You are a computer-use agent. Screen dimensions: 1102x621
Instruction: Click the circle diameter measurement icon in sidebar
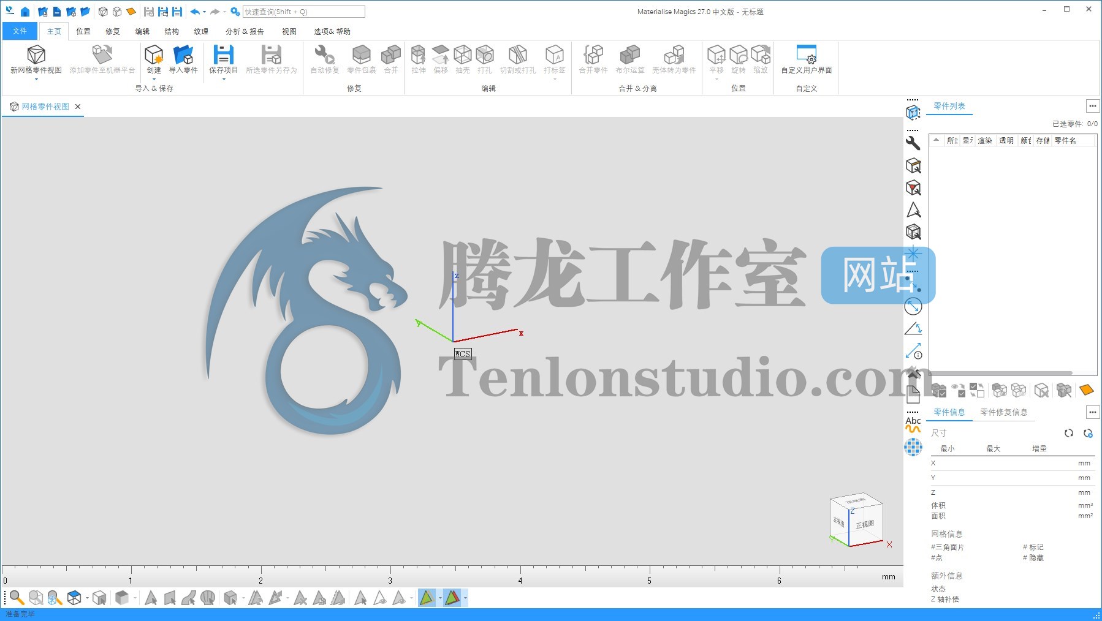pos(913,306)
